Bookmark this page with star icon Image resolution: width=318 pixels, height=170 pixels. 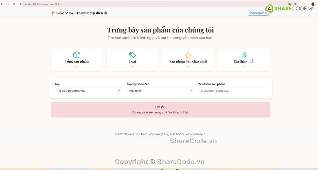pos(295,4)
